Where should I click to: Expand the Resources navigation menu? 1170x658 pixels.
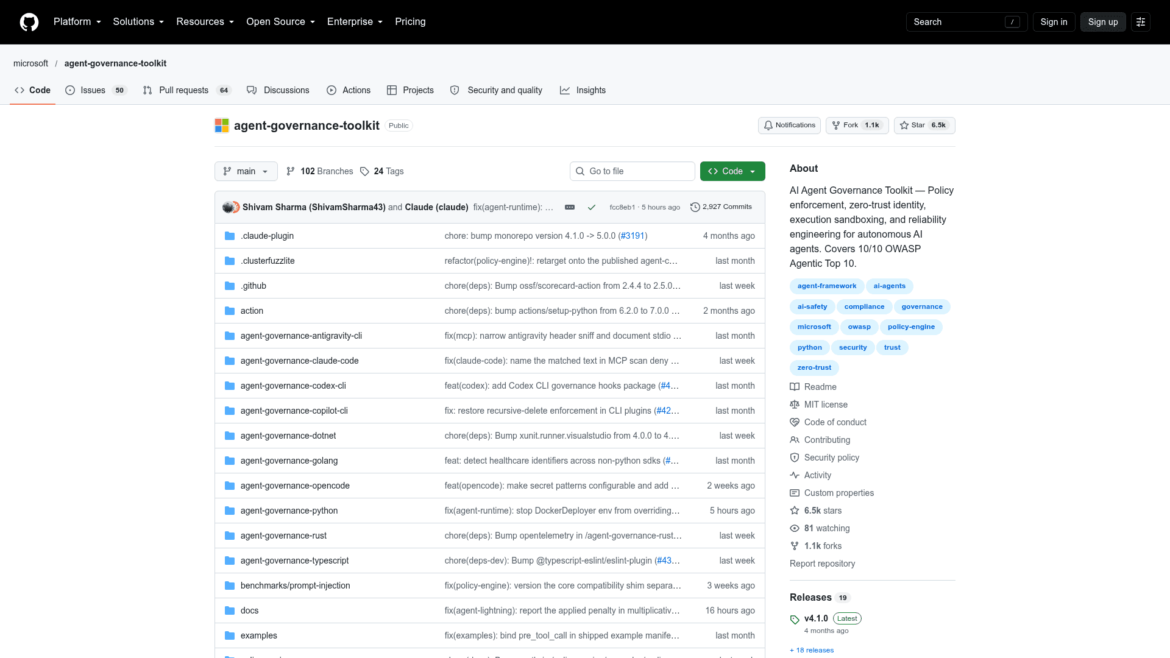click(205, 22)
